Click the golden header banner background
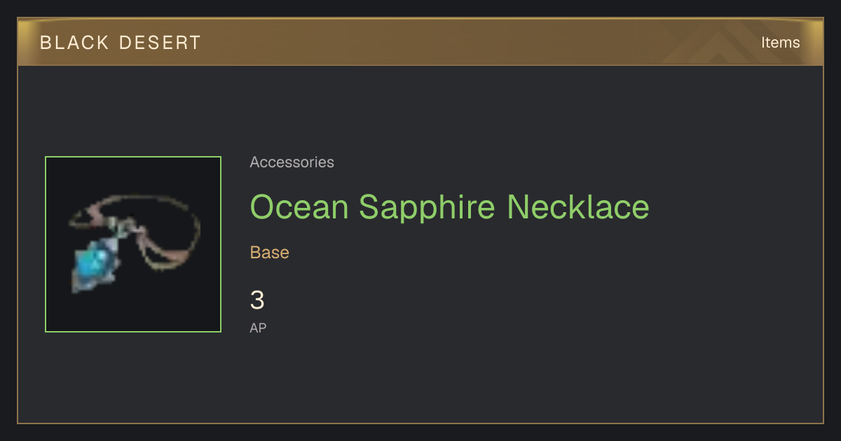 coord(420,42)
